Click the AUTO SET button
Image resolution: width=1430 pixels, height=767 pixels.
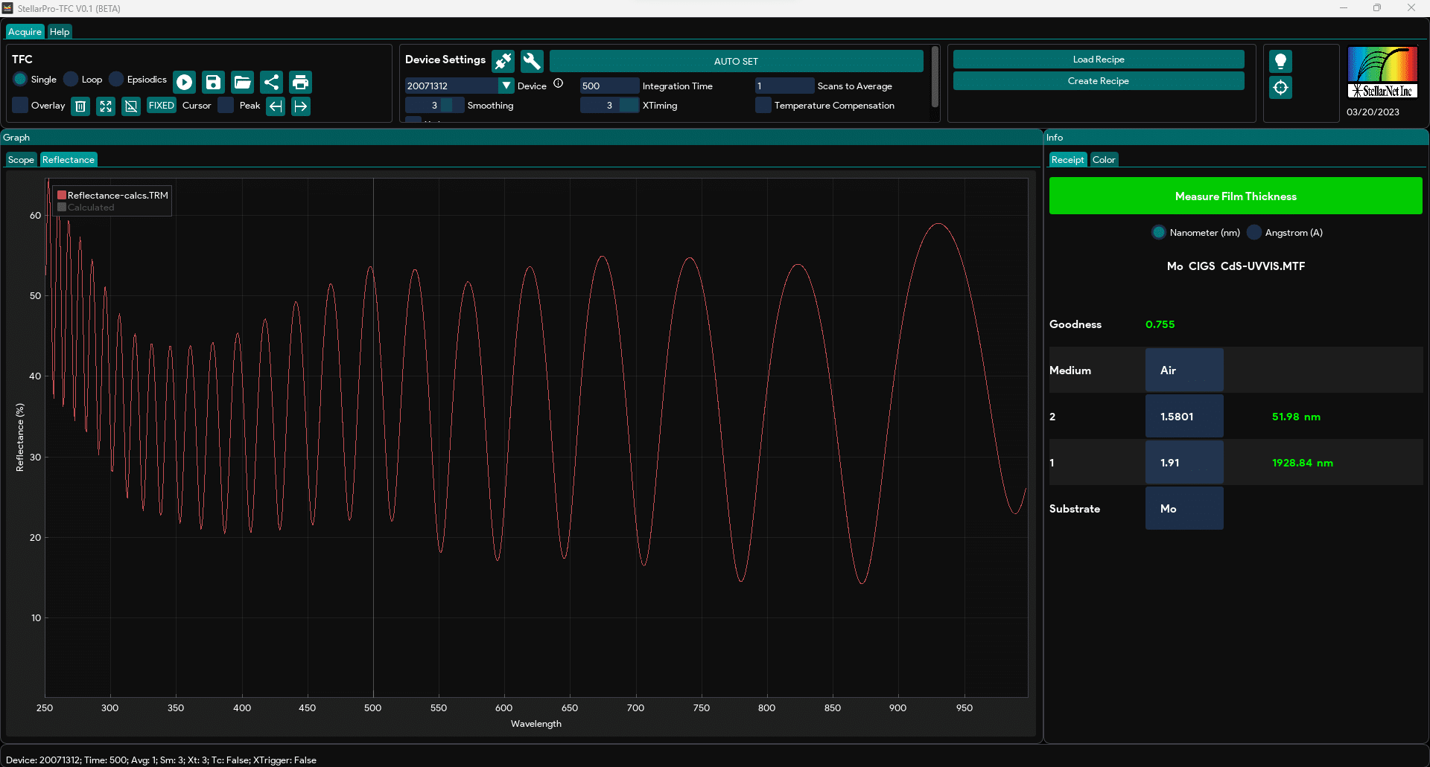tap(736, 61)
